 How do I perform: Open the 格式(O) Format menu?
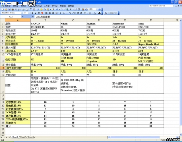(x=39, y=6)
